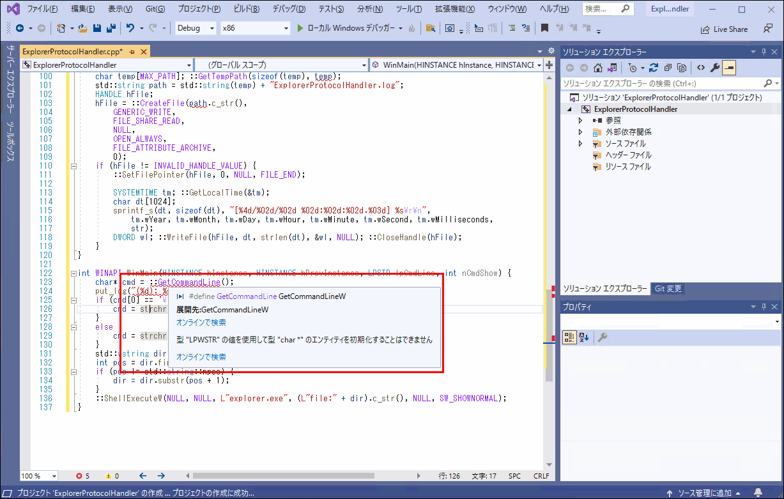The image size is (784, 499).
Task: Toggle Categorized view in Properties panel
Action: (x=569, y=337)
